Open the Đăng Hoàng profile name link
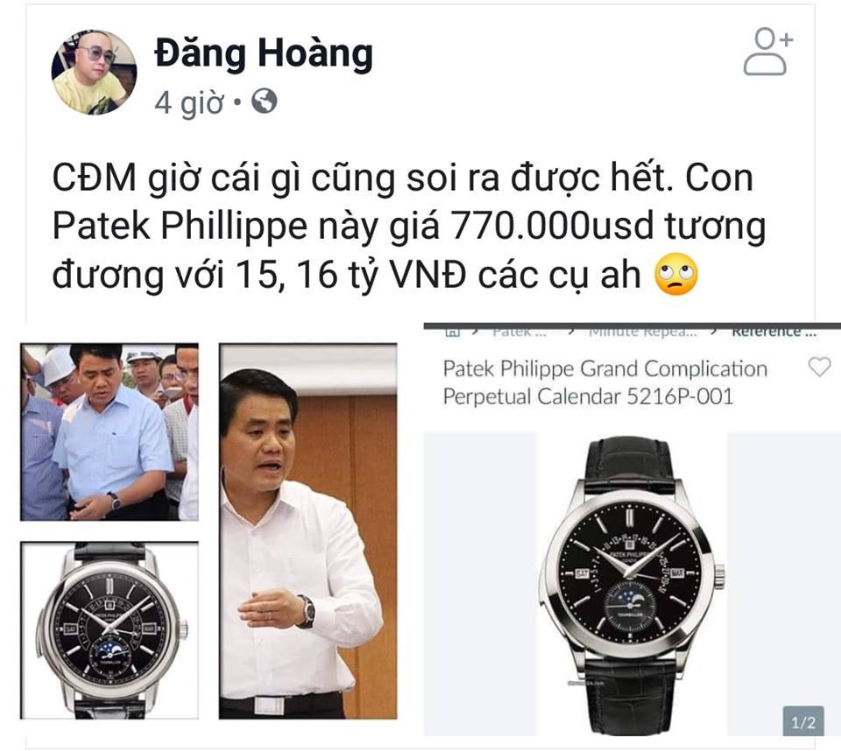This screenshot has height=751, width=841. point(264,53)
